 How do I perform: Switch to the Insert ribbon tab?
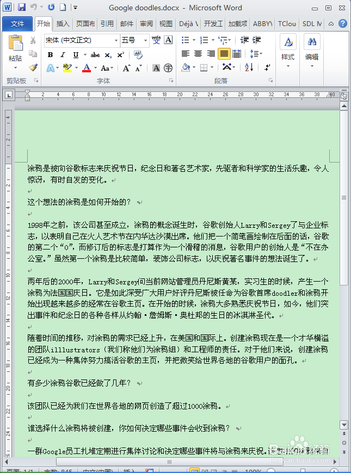click(x=63, y=23)
